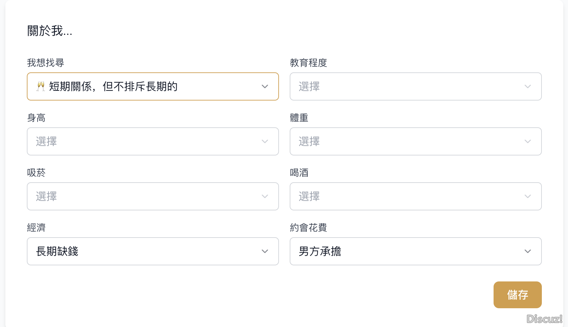Click the champagne glasses emoji icon

(x=41, y=86)
